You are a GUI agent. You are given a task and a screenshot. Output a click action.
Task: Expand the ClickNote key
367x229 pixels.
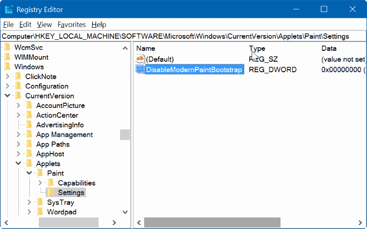(7, 77)
